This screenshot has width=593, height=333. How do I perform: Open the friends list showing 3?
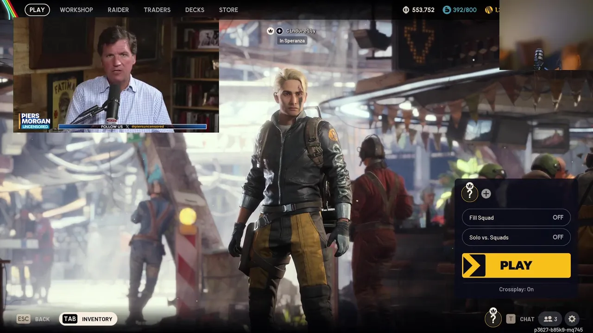point(550,319)
